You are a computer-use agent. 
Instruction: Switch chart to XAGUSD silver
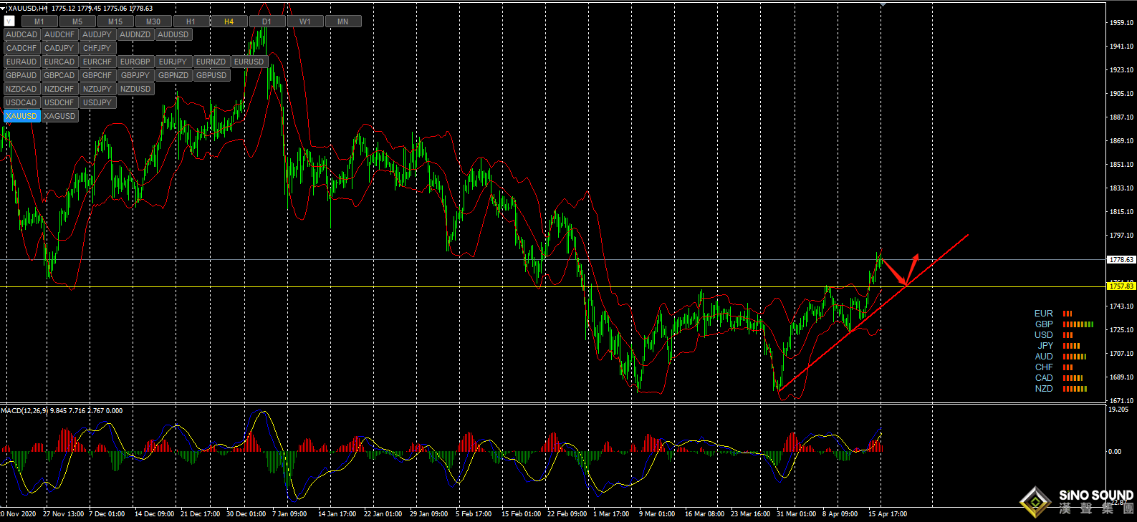click(59, 116)
